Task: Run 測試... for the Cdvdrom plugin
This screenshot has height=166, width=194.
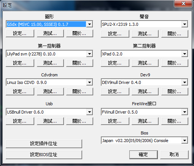Action: (50, 92)
